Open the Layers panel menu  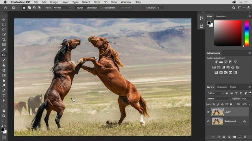point(249,87)
